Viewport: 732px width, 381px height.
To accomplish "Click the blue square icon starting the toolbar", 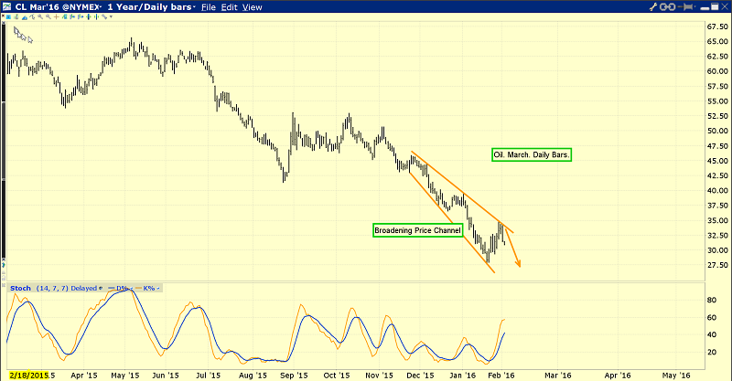I will [8, 16].
